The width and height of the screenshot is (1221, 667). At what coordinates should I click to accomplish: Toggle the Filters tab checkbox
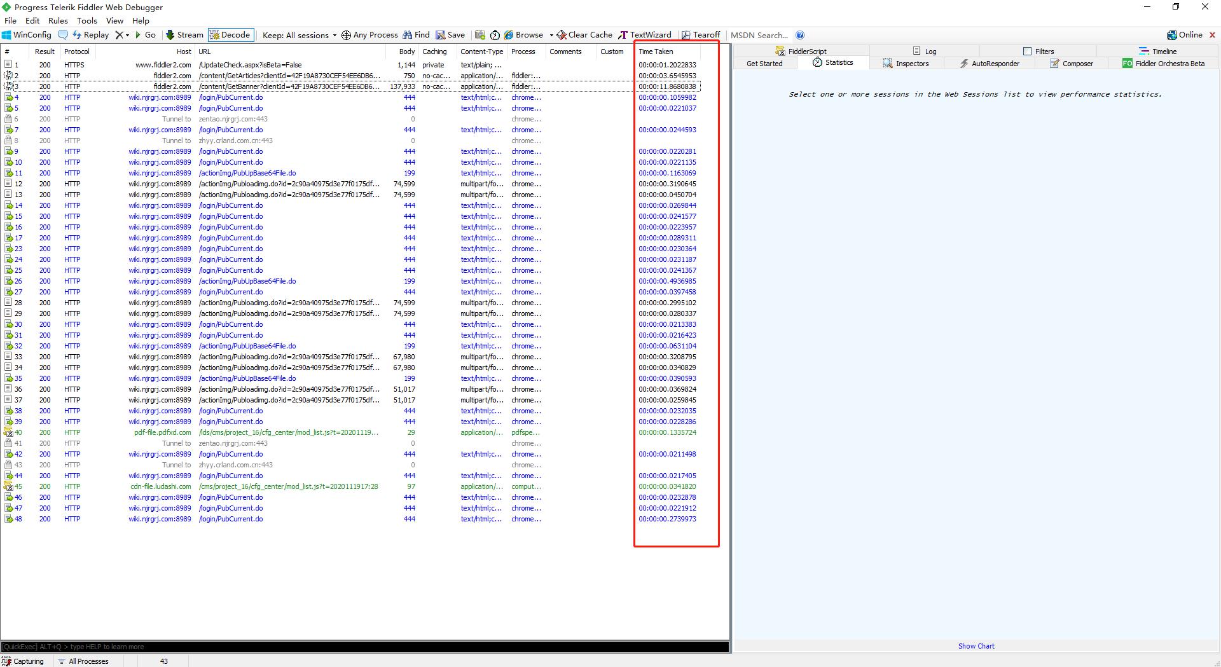(1027, 51)
